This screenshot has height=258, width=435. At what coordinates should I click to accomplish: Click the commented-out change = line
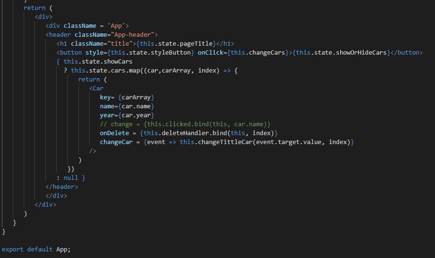pyautogui.click(x=185, y=124)
